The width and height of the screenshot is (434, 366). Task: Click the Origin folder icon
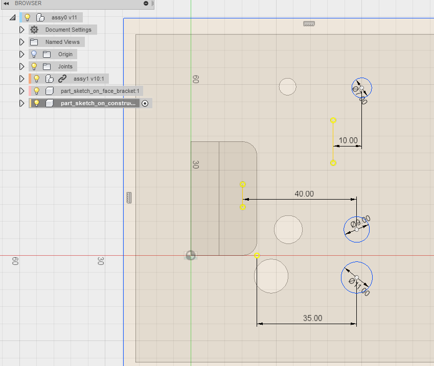[46, 54]
